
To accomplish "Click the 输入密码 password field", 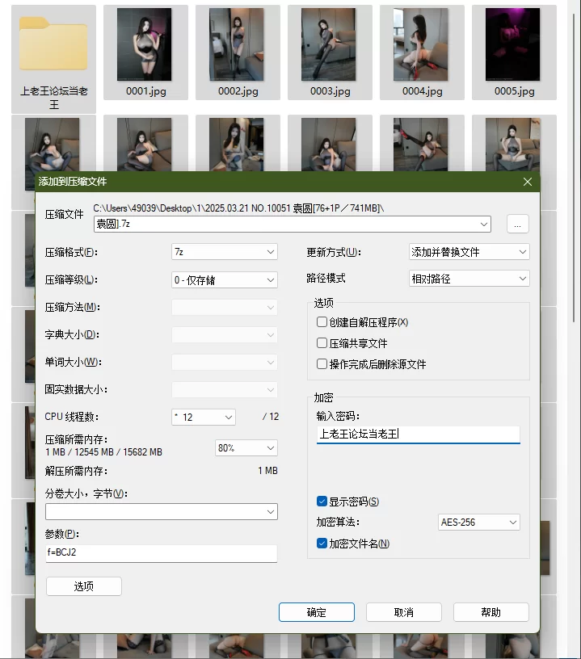I will tap(419, 434).
